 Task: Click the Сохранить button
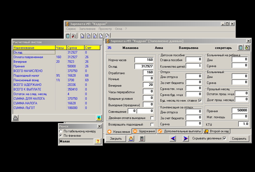click(x=239, y=139)
